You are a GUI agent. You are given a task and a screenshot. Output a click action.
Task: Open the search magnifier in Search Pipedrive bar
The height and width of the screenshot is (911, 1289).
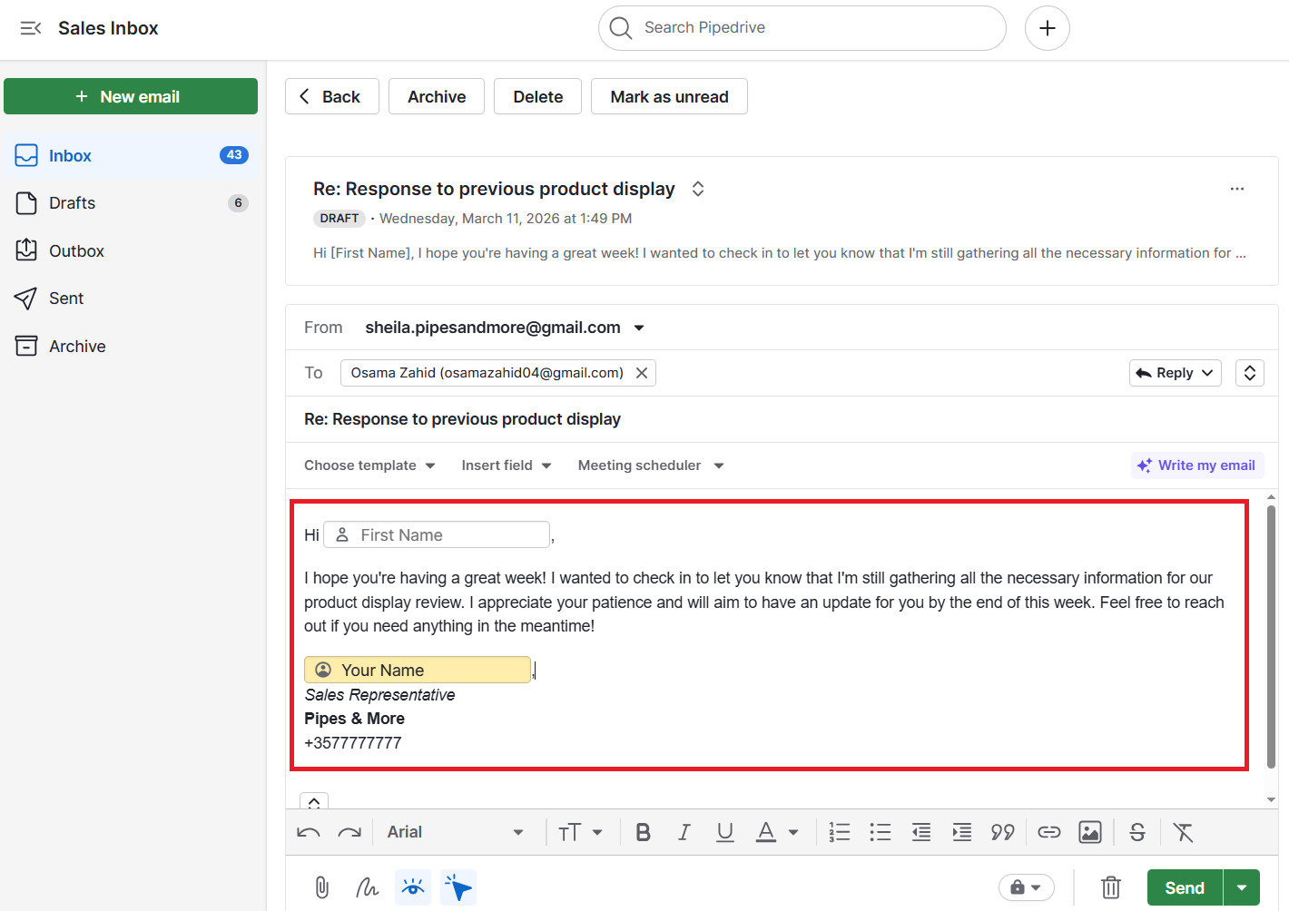pyautogui.click(x=621, y=27)
